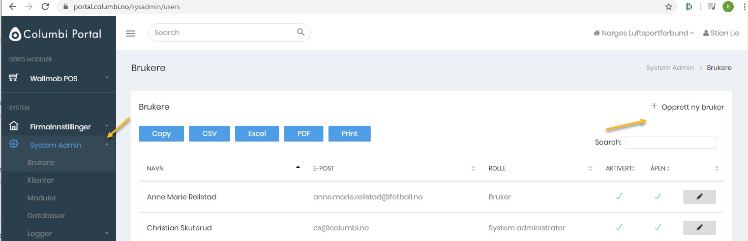Print the users table
Screen dimensions: 748x241
click(349, 133)
